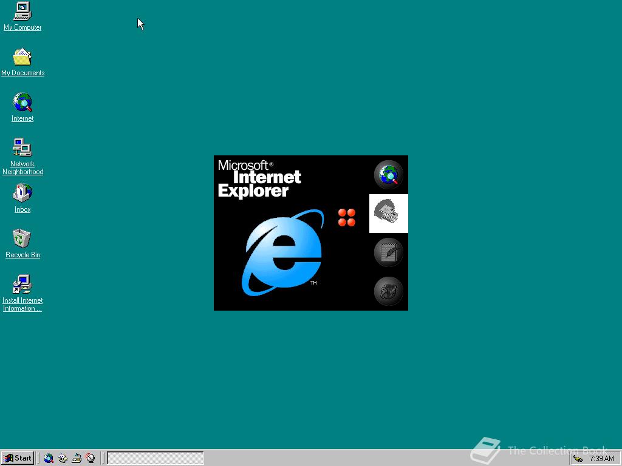The width and height of the screenshot is (622, 466).
Task: Click the system tray connection icon
Action: point(578,459)
